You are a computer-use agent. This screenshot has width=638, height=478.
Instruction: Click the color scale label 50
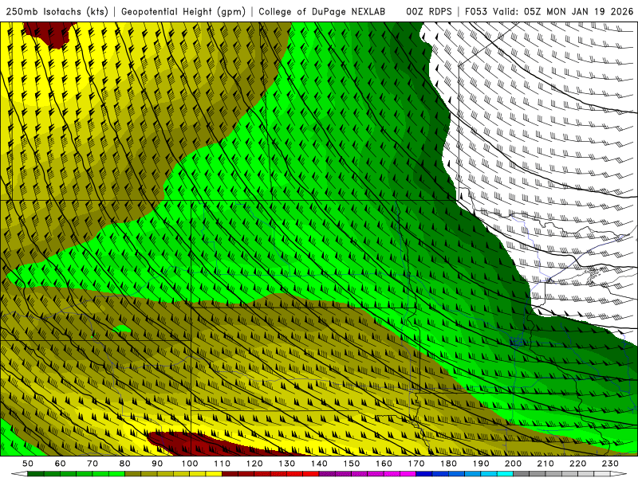28,464
